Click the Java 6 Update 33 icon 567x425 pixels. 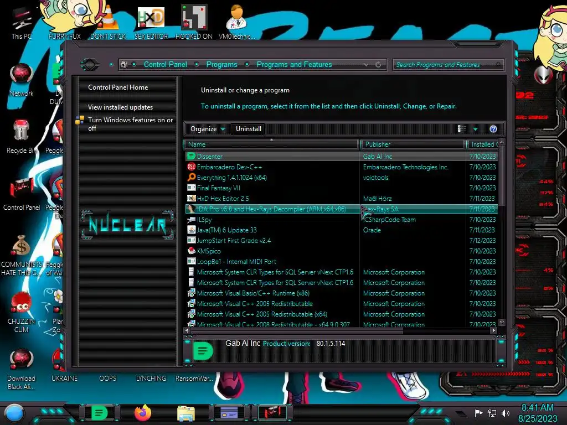pos(191,230)
